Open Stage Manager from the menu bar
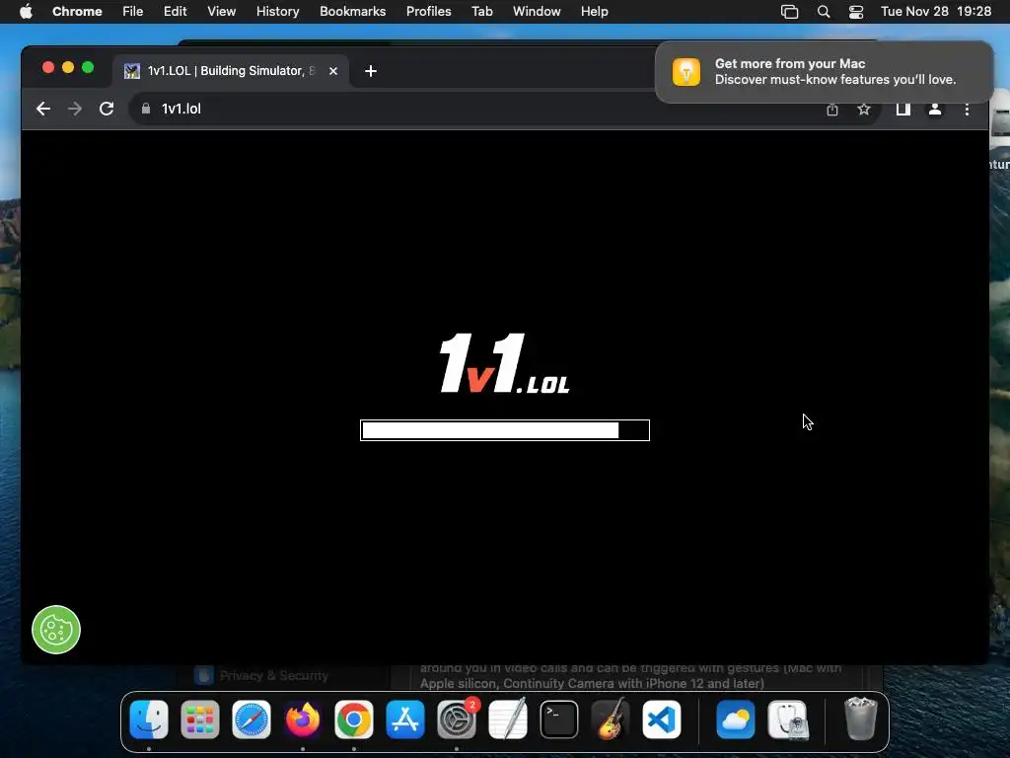Image resolution: width=1010 pixels, height=758 pixels. click(x=790, y=12)
